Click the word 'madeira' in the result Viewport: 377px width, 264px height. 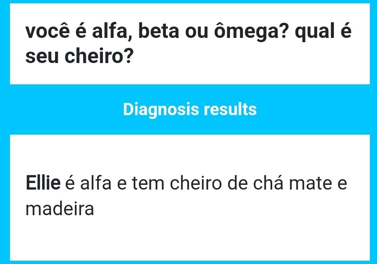pyautogui.click(x=60, y=209)
